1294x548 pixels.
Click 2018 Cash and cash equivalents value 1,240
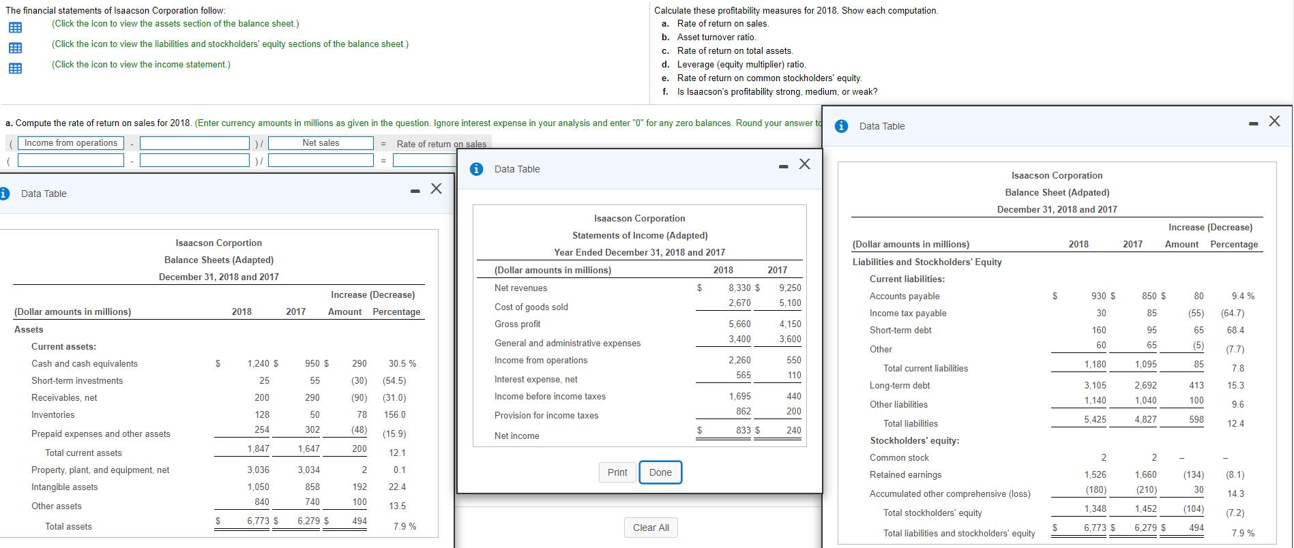coord(258,363)
